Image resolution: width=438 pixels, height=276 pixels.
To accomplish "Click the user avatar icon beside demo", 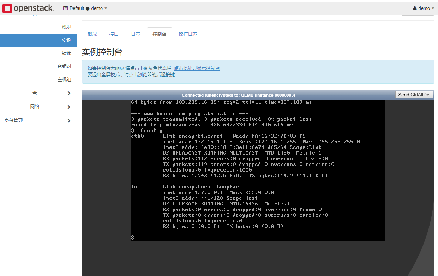I will [x=415, y=8].
